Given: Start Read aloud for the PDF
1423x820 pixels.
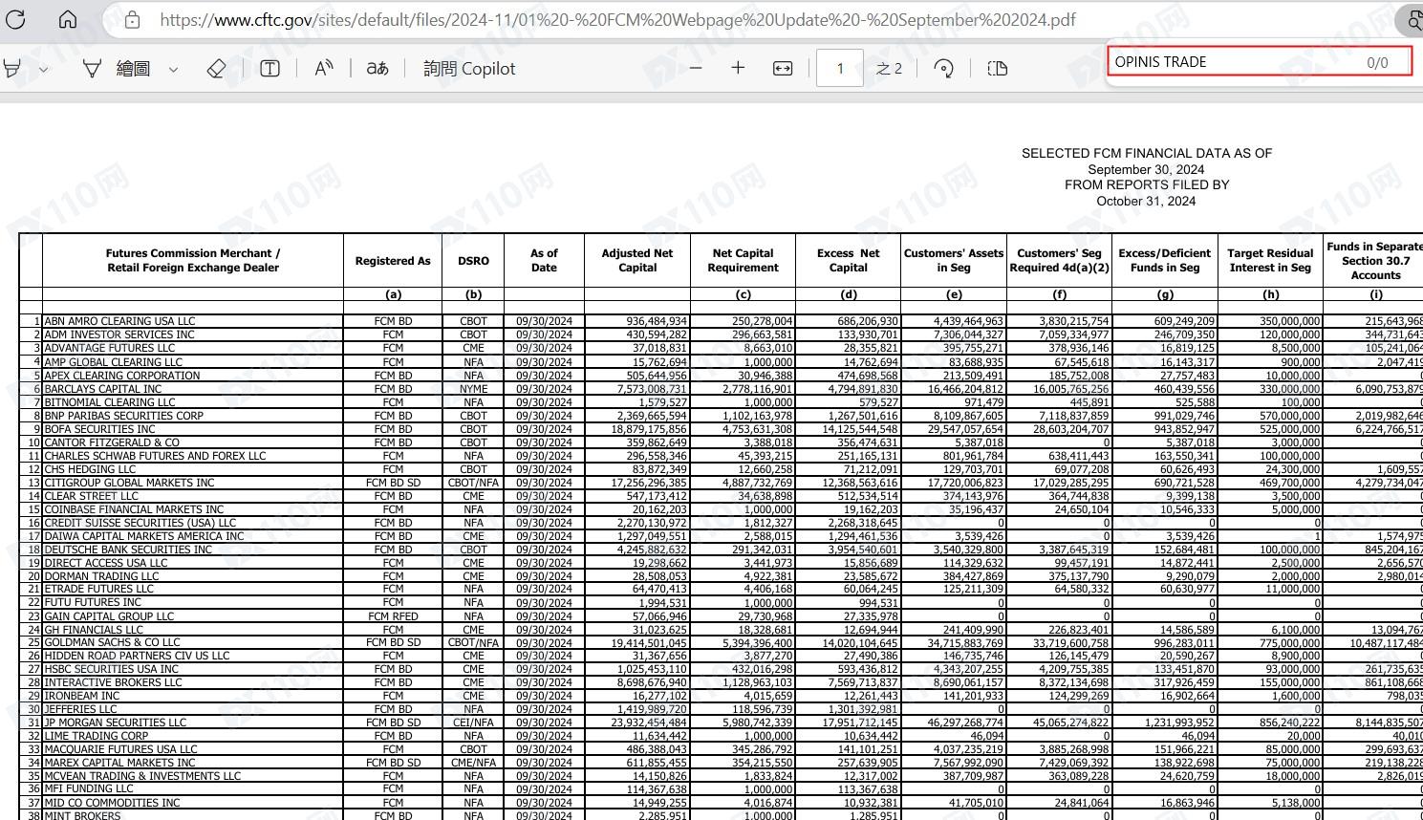Looking at the screenshot, I should point(324,69).
